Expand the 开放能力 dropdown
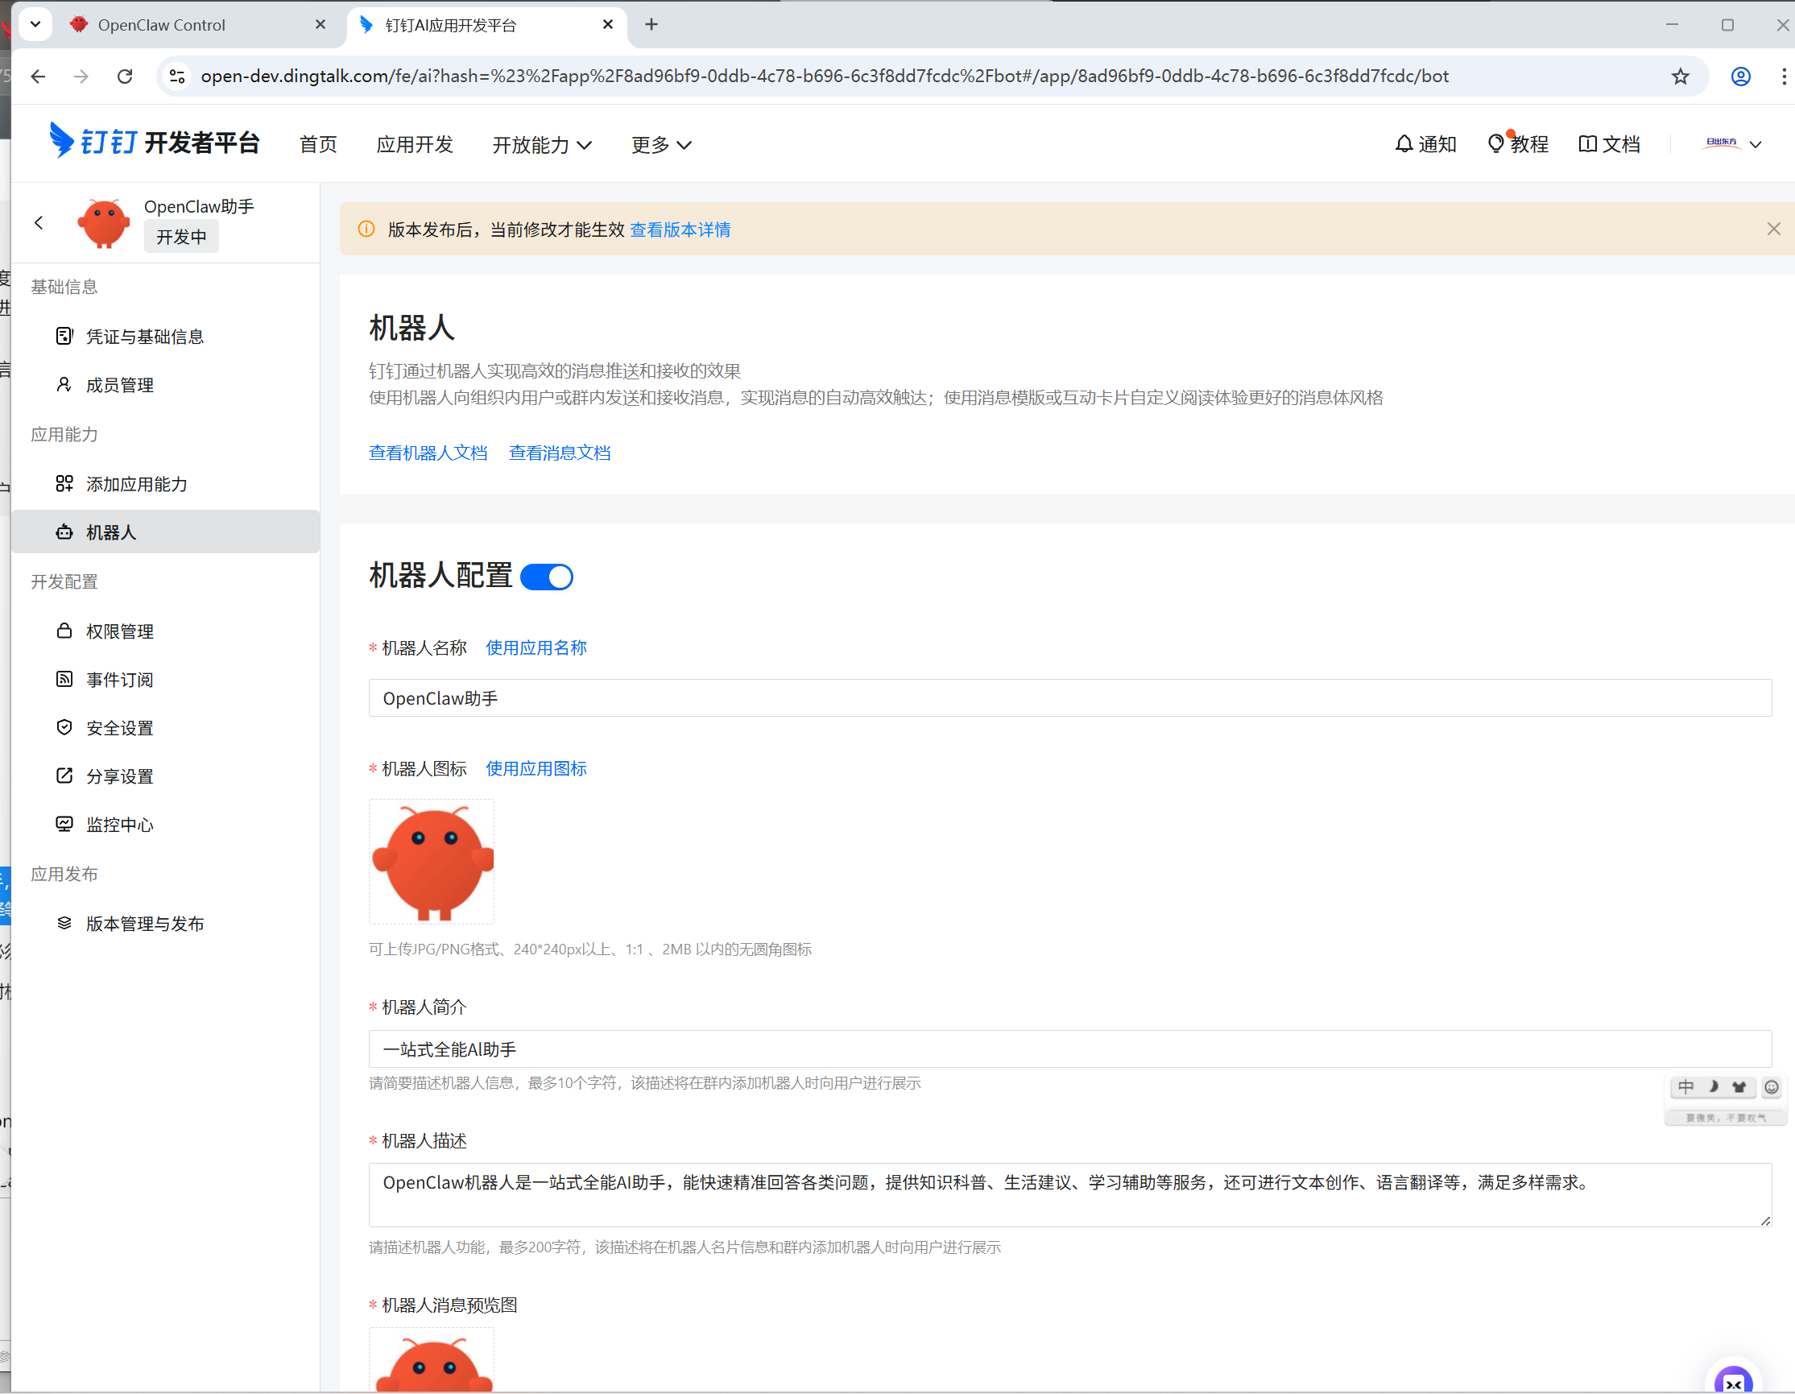 click(x=542, y=145)
